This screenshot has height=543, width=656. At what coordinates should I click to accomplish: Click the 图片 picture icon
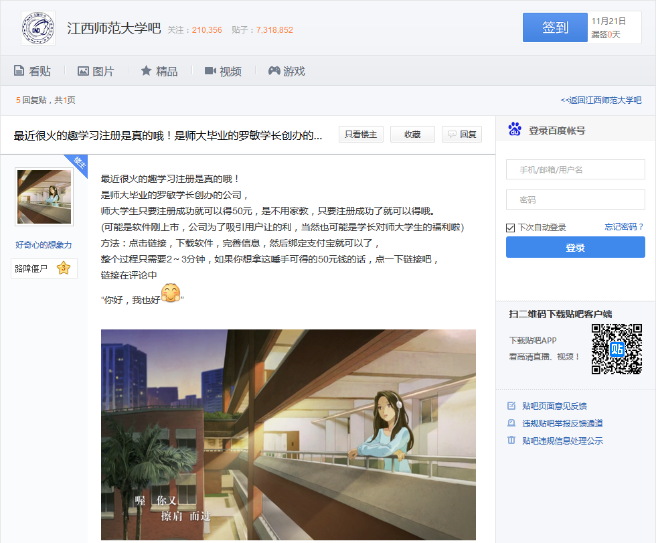[83, 71]
